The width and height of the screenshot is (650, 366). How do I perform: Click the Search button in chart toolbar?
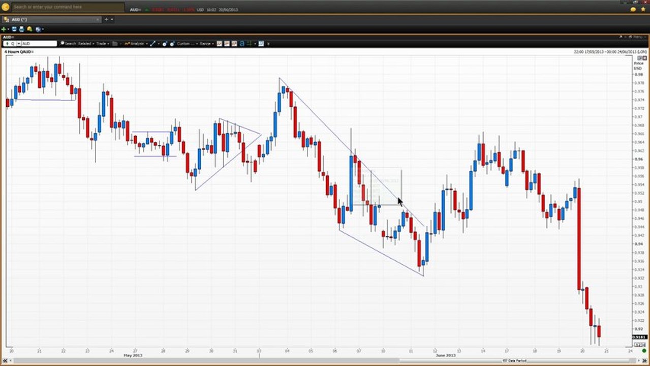click(x=68, y=44)
